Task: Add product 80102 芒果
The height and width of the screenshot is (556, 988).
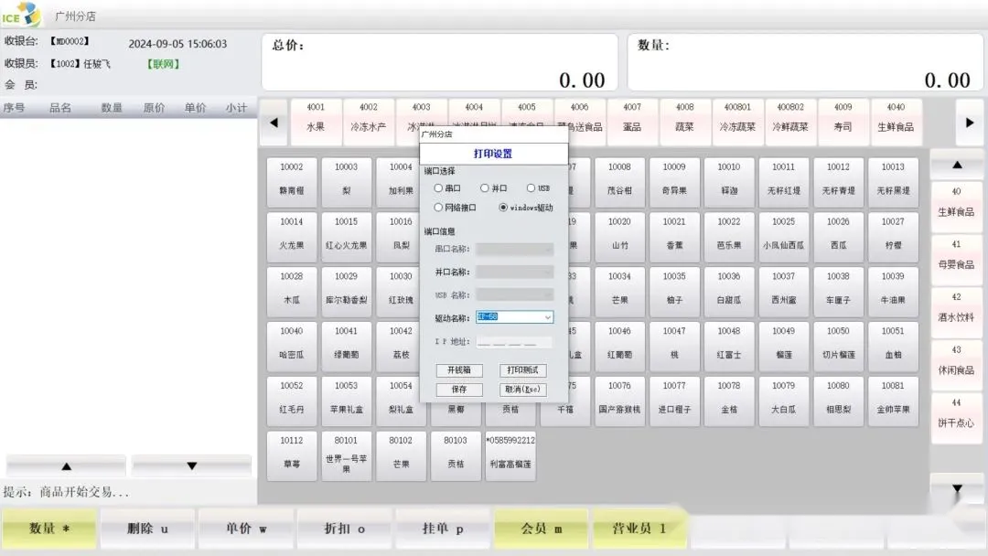Action: pos(401,456)
